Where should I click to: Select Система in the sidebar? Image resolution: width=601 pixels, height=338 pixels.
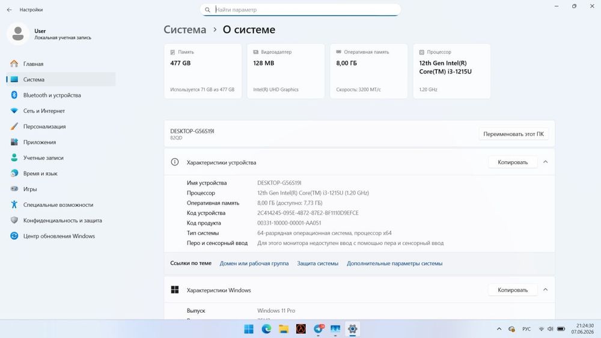click(x=61, y=79)
